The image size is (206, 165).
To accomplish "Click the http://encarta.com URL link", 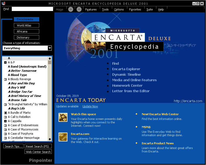I will pyautogui.click(x=188, y=101).
